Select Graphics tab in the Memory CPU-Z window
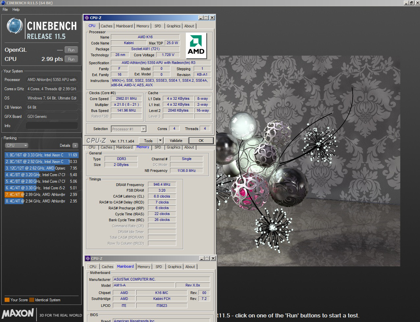This screenshot has height=322, width=420. click(174, 147)
